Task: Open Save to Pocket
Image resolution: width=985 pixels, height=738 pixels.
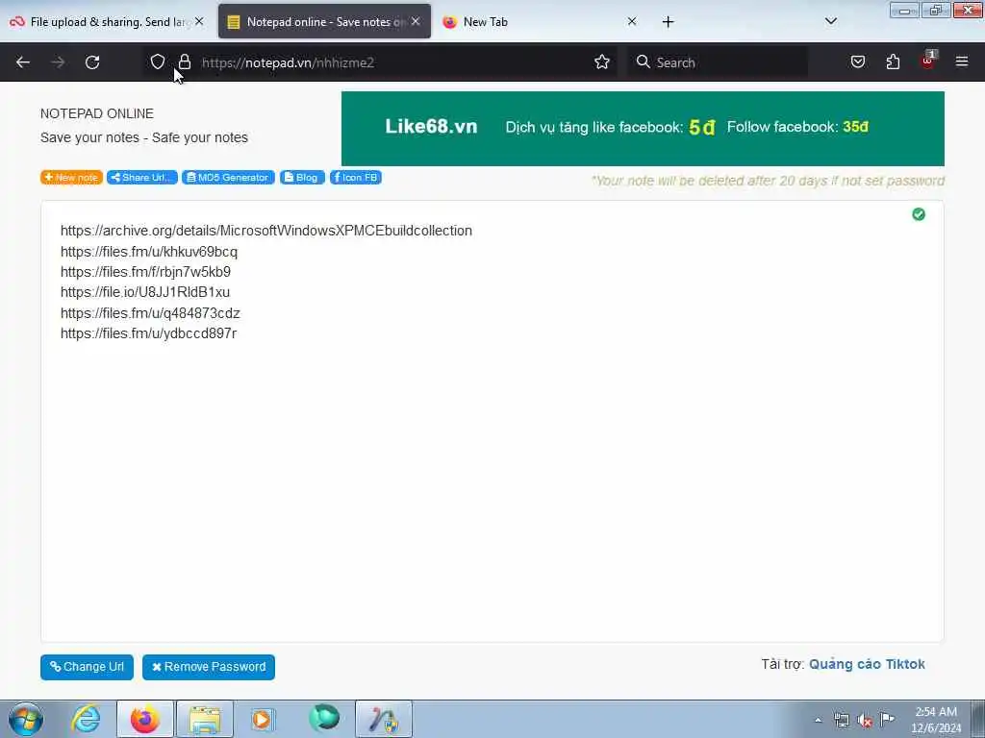Action: (857, 61)
